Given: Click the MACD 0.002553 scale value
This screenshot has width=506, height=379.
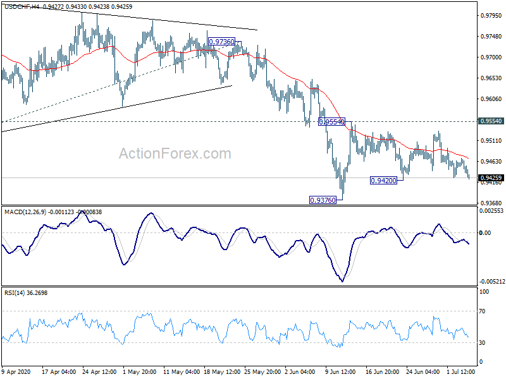Looking at the screenshot, I should pos(491,211).
